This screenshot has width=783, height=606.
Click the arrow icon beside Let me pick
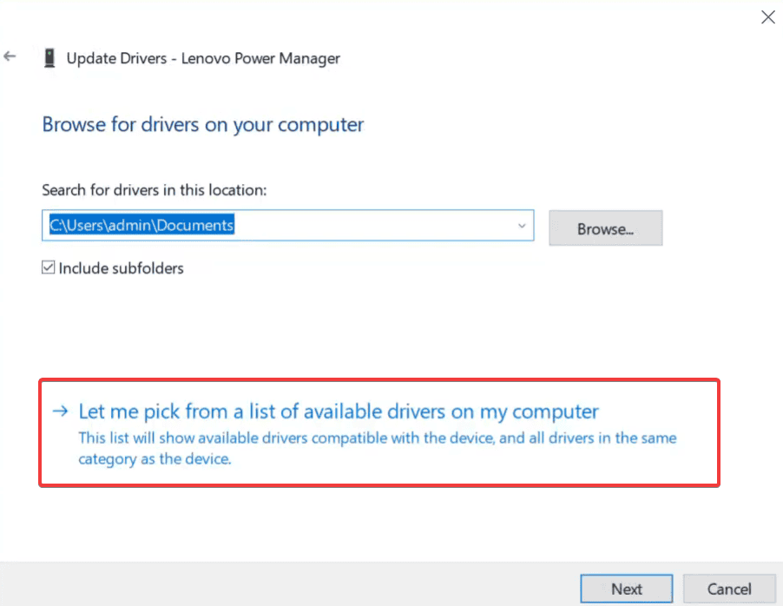[61, 412]
